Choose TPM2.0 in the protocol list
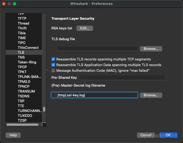183x143 pixels. click(x=24, y=81)
